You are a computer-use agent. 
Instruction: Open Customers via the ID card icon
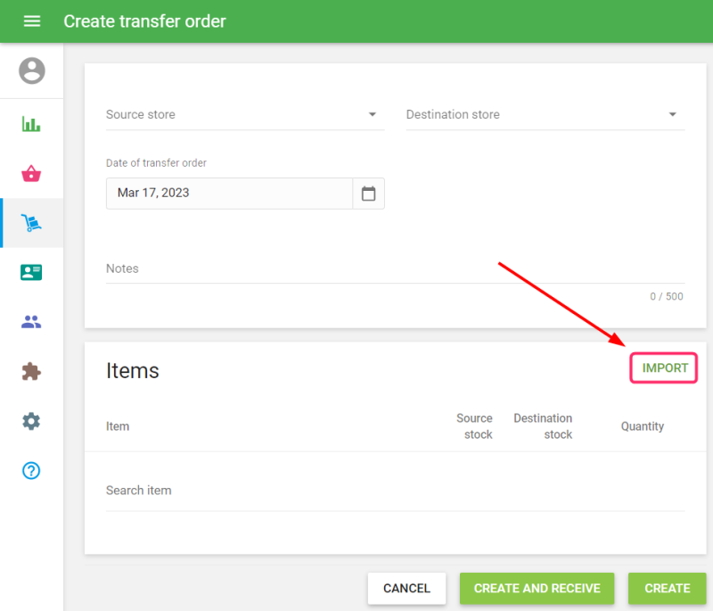pos(32,273)
